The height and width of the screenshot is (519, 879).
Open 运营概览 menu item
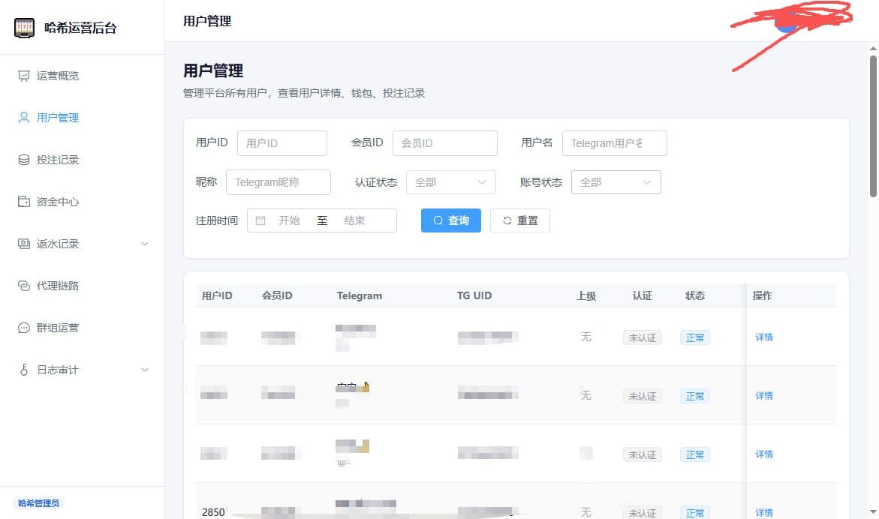pyautogui.click(x=83, y=76)
